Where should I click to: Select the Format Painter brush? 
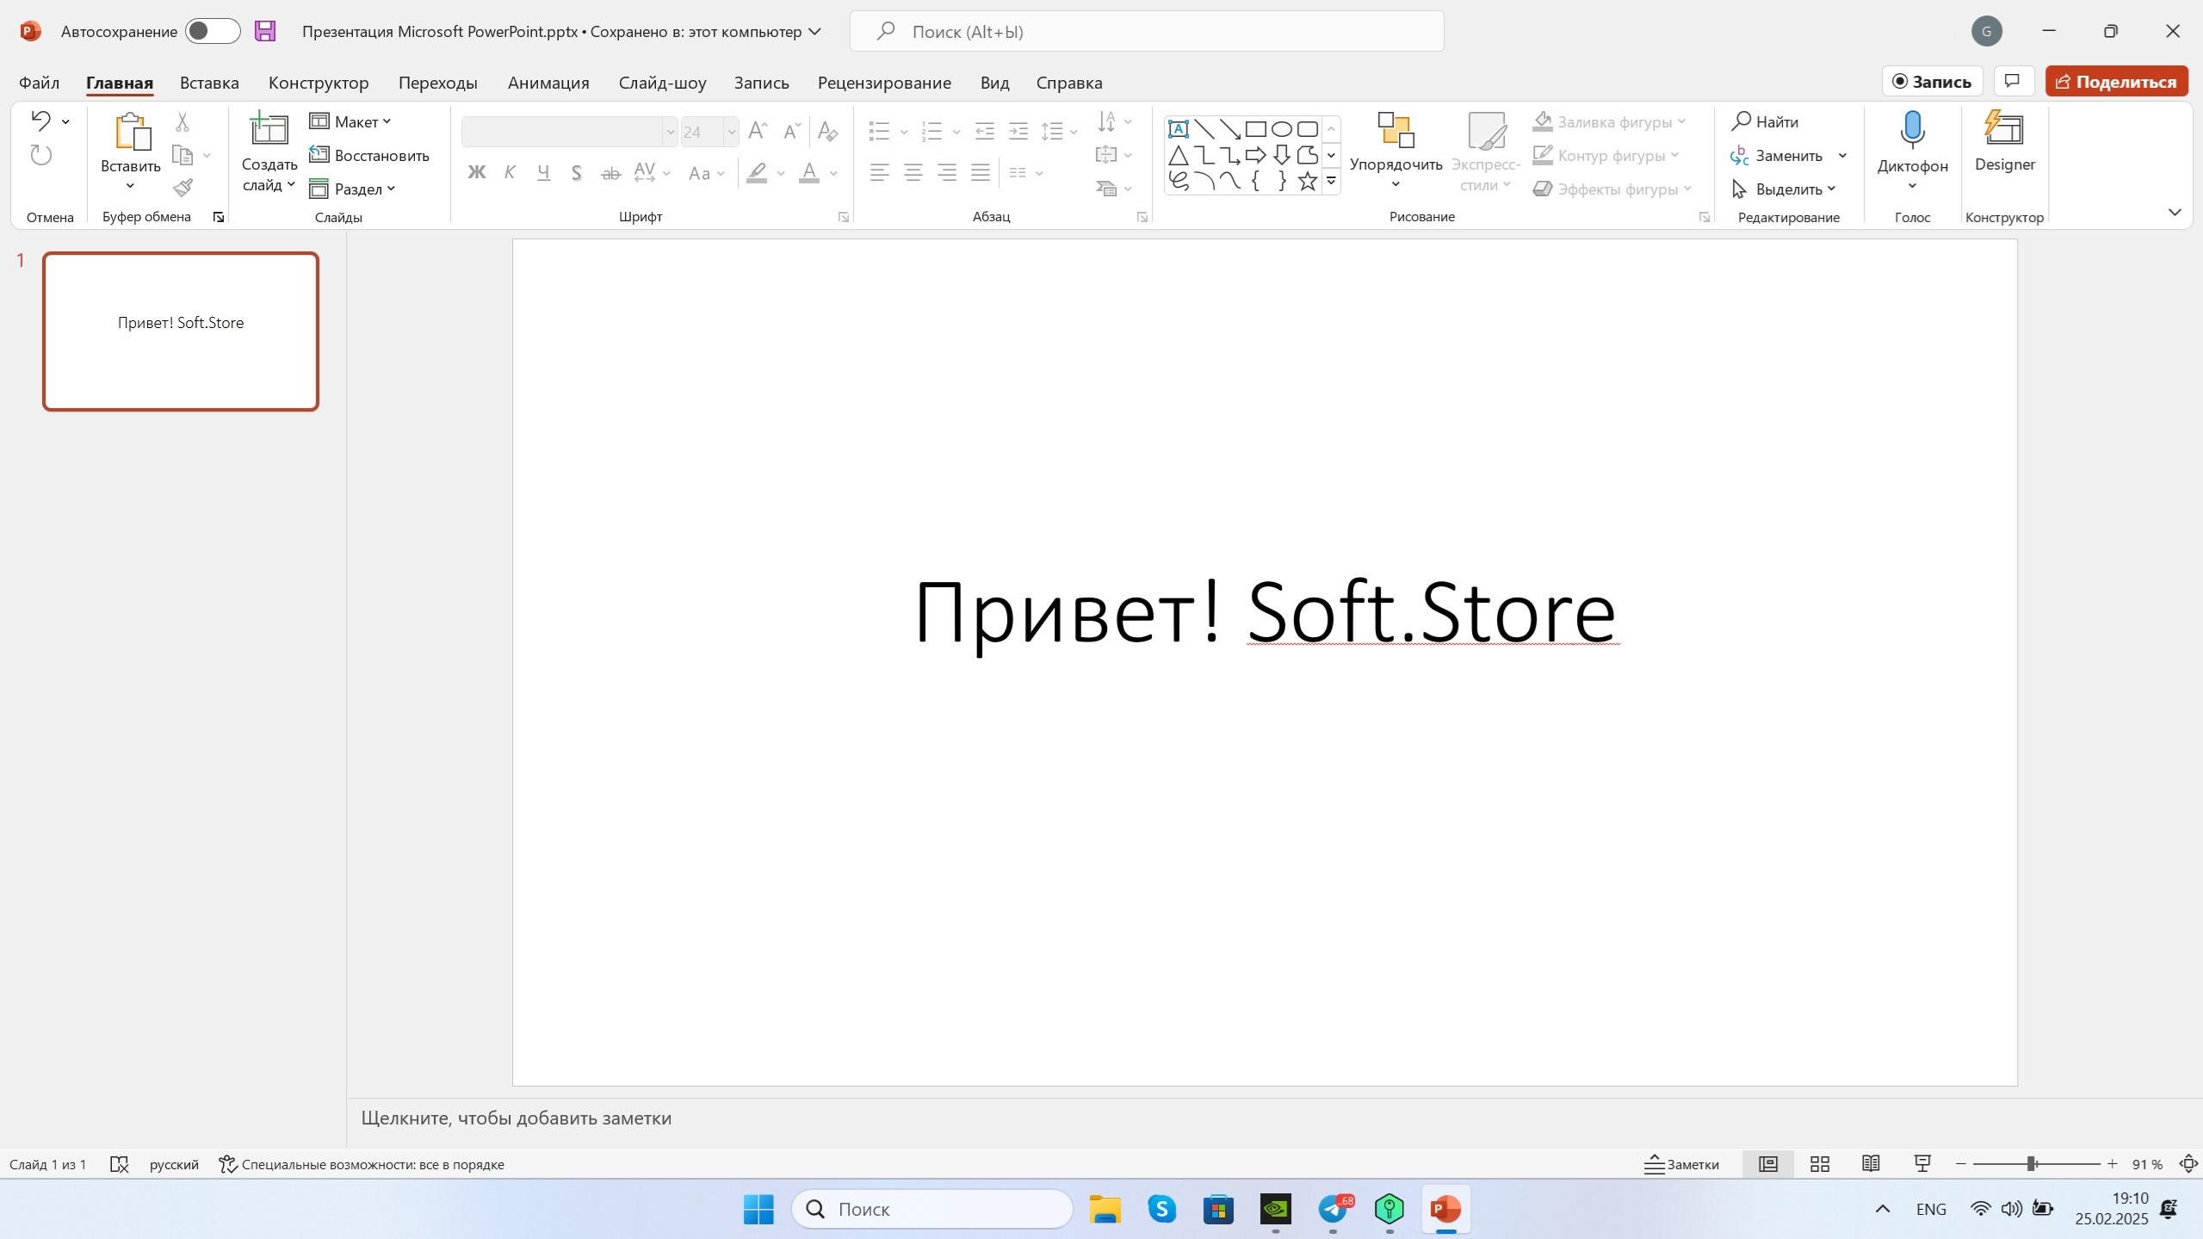point(183,188)
